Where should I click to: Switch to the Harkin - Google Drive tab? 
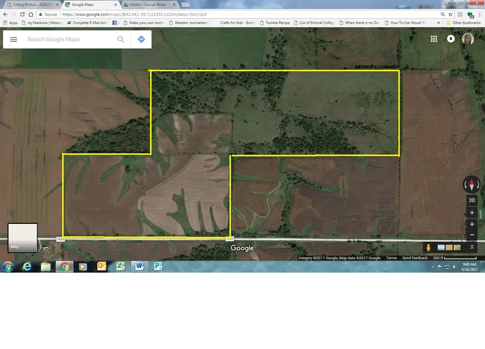pyautogui.click(x=147, y=5)
